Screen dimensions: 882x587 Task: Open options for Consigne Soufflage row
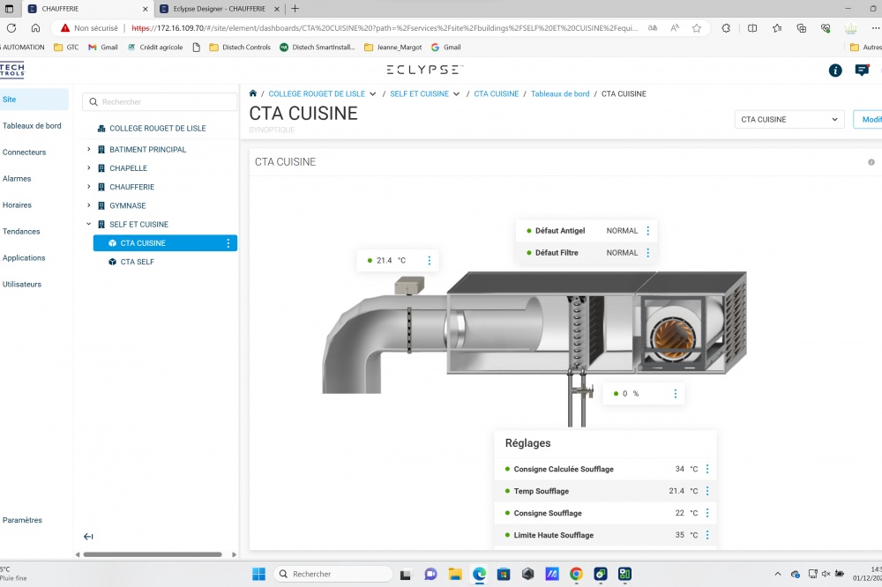pos(707,513)
